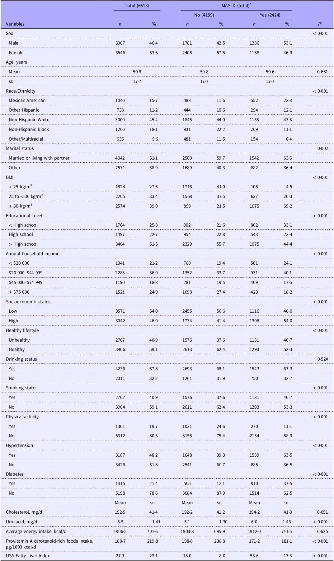This screenshot has height=561, width=334.
Task: Select the Total (6613) column heading
Action: [x=137, y=5]
